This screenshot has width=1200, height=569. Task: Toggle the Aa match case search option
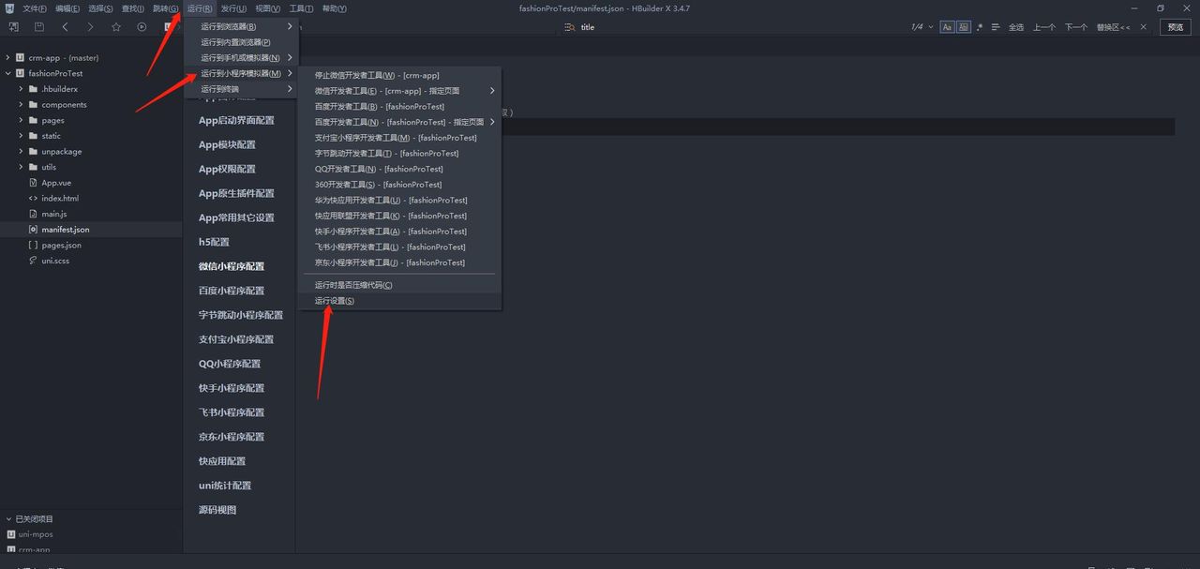tap(947, 27)
